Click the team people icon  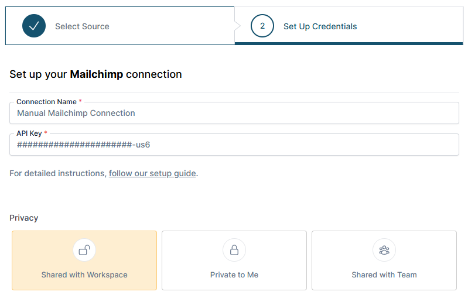(384, 250)
